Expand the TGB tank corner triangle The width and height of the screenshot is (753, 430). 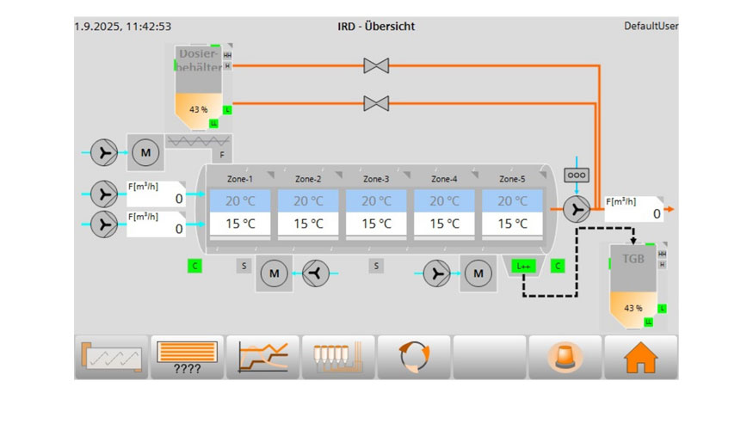[x=664, y=244]
